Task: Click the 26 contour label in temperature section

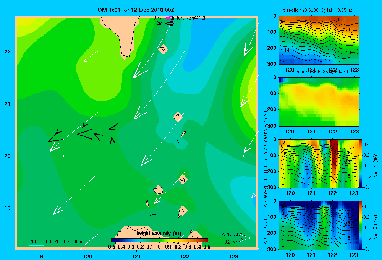Action: tap(349, 29)
